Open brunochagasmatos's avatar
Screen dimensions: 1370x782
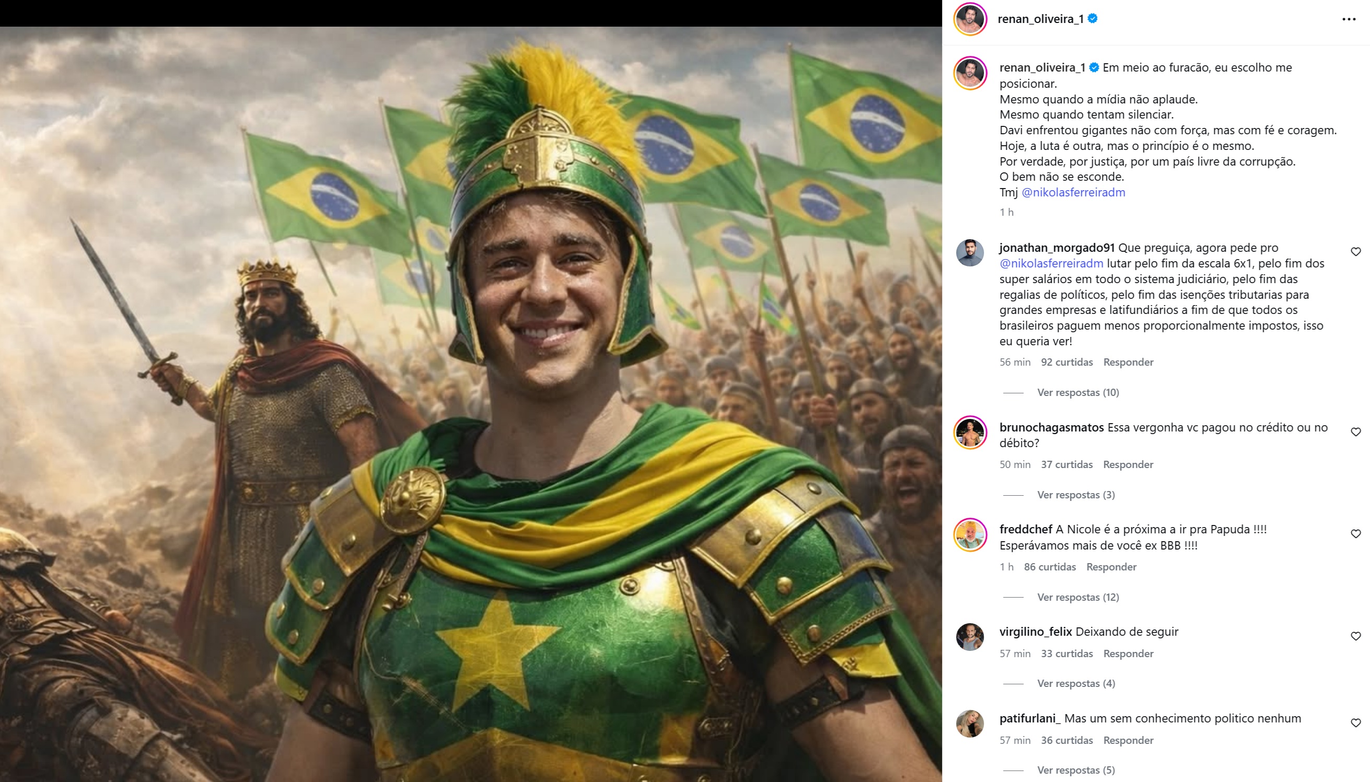click(969, 433)
